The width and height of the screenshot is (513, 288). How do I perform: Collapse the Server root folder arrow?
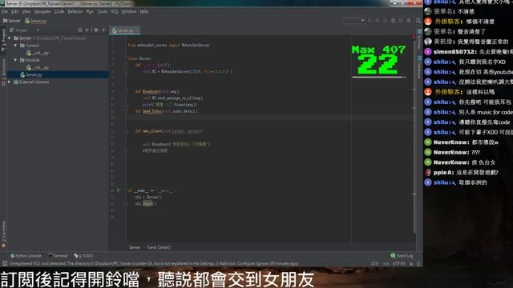pyautogui.click(x=10, y=38)
